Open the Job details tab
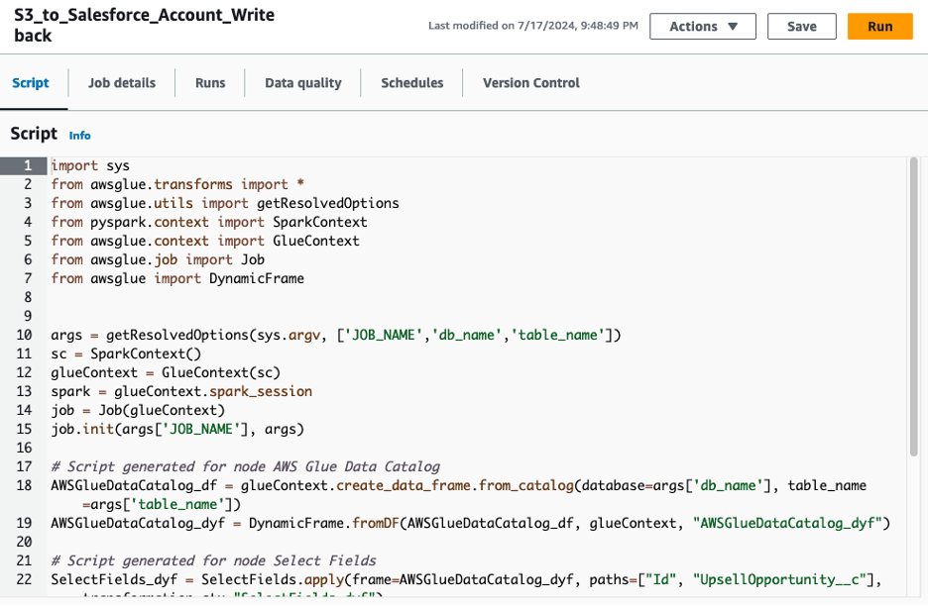Screen dimensions: 928x606 pos(122,83)
